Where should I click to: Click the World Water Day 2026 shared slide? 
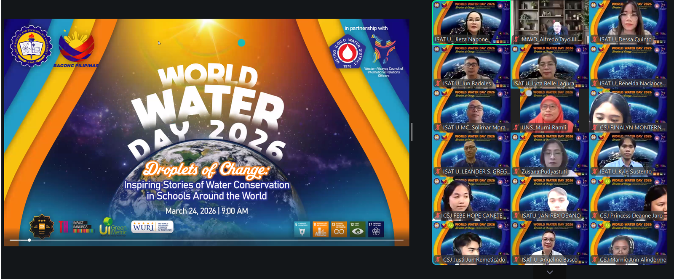(206, 126)
